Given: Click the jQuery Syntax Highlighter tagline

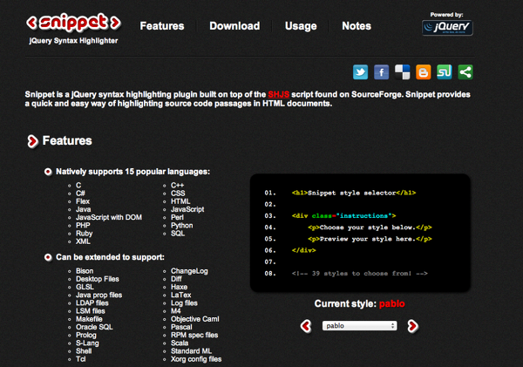Looking at the screenshot, I should [x=73, y=41].
